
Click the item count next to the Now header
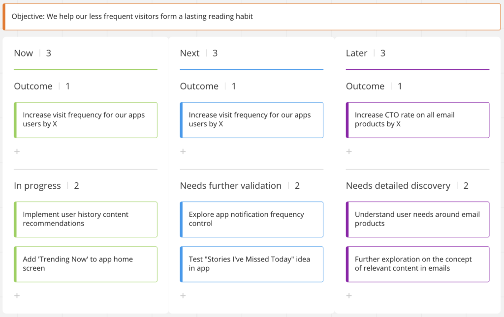tap(49, 53)
